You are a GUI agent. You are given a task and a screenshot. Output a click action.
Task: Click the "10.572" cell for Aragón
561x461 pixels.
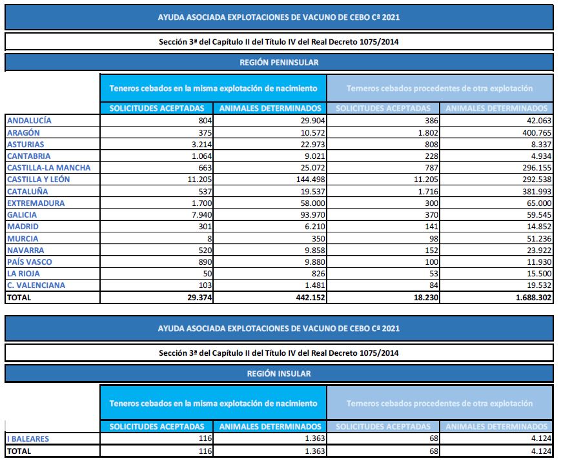[x=312, y=133]
